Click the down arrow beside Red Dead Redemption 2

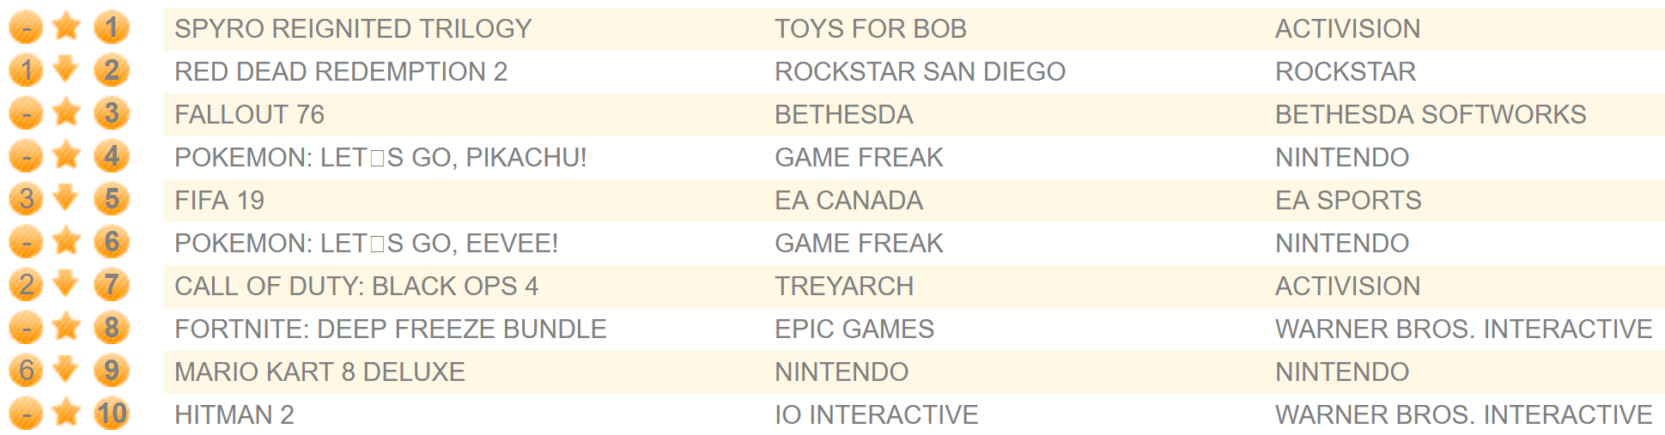[x=66, y=69]
